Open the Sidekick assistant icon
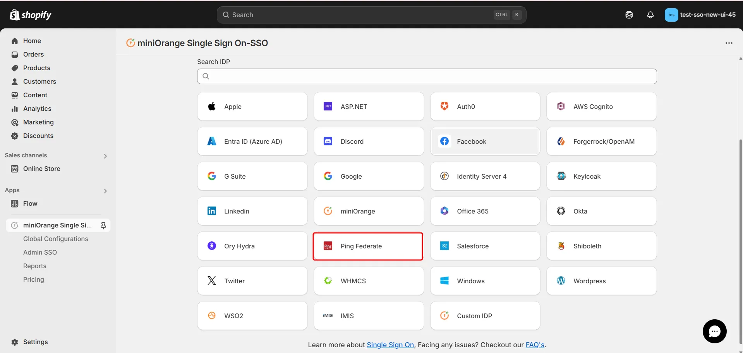The height and width of the screenshot is (353, 743). click(x=629, y=15)
